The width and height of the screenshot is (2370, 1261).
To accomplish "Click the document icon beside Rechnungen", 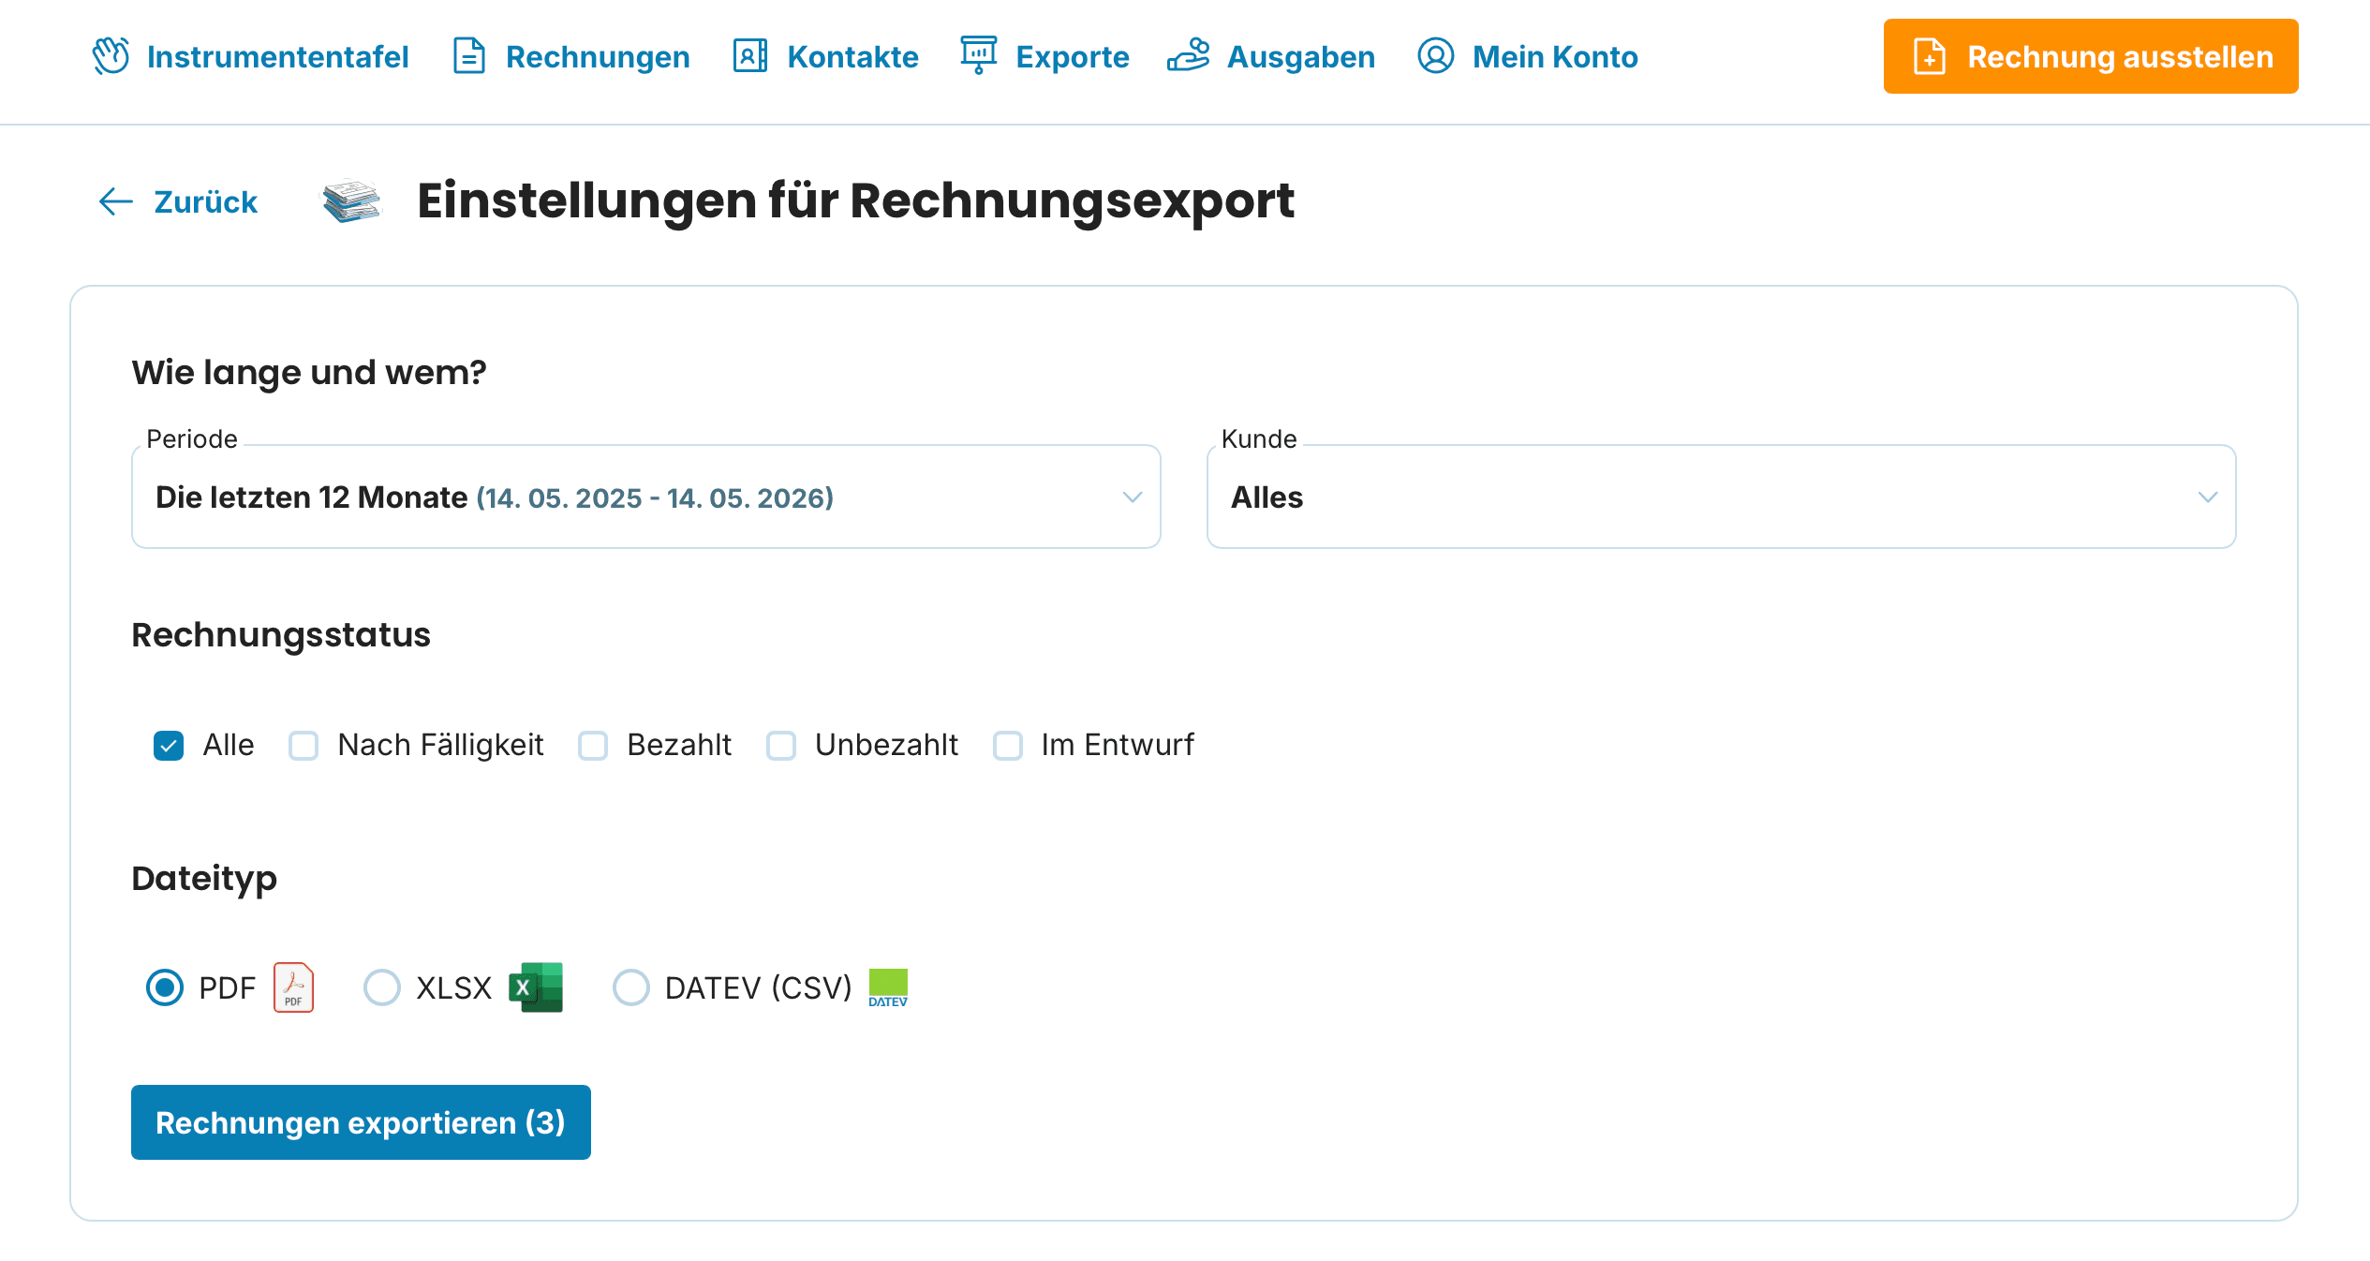I will (x=469, y=56).
